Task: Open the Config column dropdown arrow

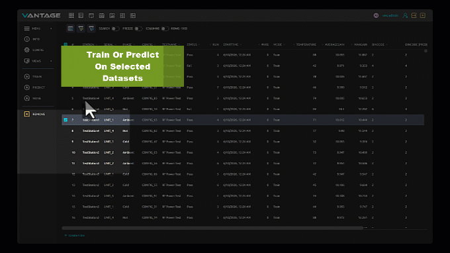Action: point(155,44)
